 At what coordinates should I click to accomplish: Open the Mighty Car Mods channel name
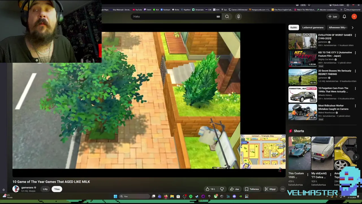tap(326, 59)
